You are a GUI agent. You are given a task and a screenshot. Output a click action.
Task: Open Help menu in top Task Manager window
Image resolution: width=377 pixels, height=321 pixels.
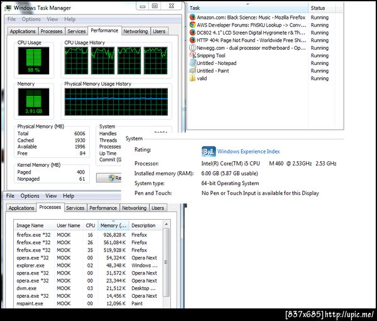(x=70, y=20)
